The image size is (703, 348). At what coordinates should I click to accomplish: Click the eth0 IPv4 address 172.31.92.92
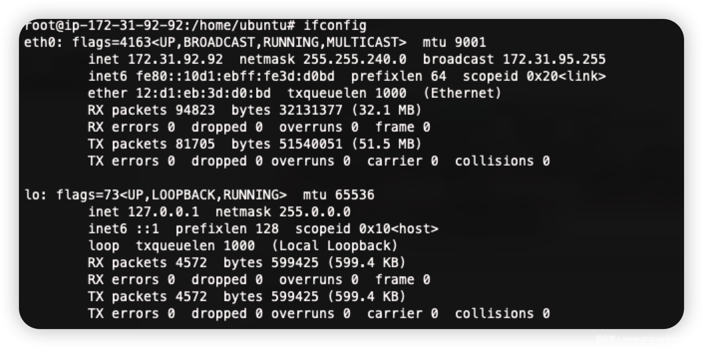(176, 60)
